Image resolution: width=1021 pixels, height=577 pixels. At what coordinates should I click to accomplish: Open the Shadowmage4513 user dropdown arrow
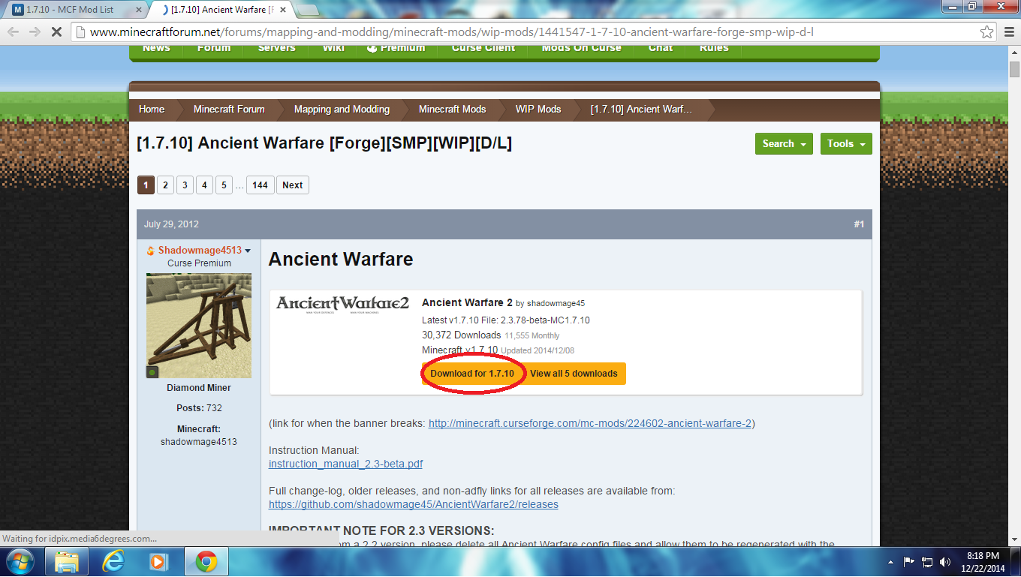click(248, 251)
